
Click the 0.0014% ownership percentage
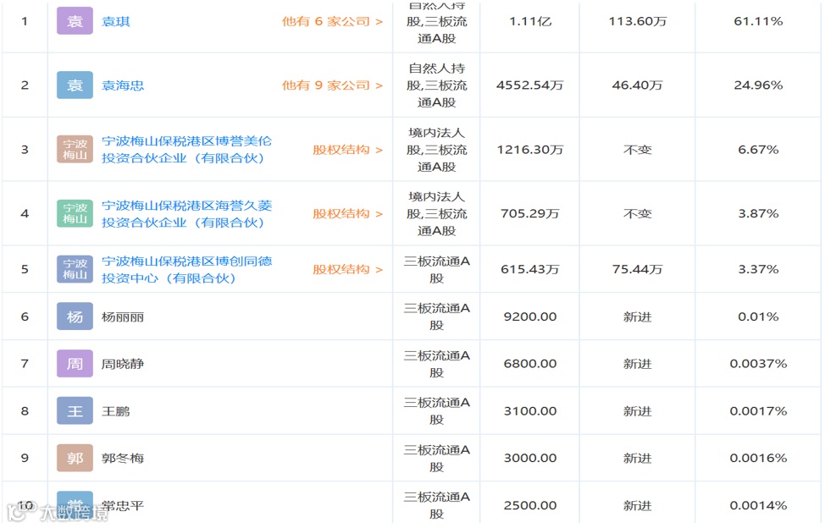pyautogui.click(x=758, y=505)
